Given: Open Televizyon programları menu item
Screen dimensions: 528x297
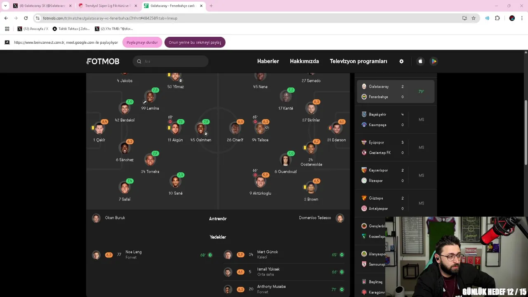Looking at the screenshot, I should (x=358, y=61).
